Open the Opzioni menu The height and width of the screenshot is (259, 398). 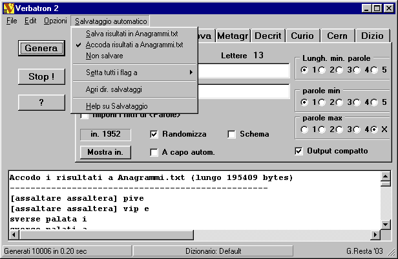coord(56,21)
